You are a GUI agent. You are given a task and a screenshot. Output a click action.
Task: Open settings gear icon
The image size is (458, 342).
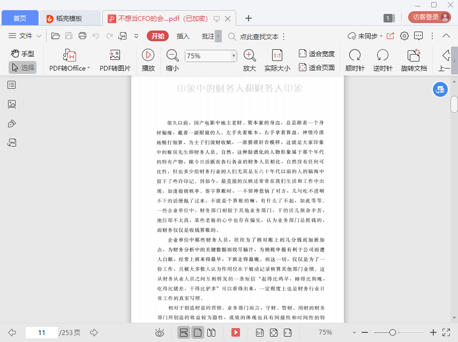(x=404, y=36)
